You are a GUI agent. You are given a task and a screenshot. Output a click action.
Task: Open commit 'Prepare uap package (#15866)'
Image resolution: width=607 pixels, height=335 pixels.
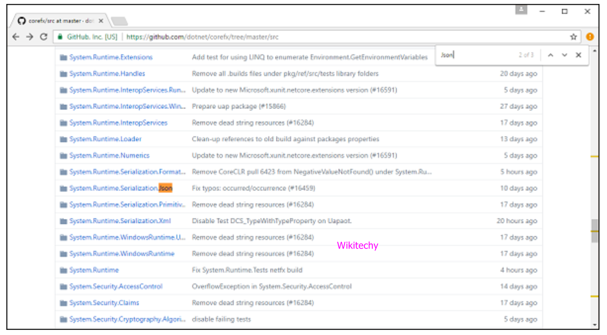coord(239,106)
